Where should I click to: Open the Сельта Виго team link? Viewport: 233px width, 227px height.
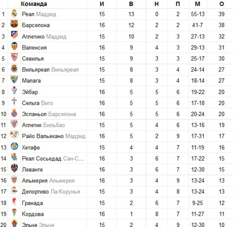pos(37,103)
